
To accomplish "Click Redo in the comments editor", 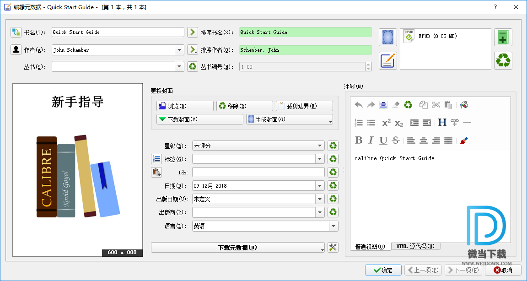I will click(371, 105).
